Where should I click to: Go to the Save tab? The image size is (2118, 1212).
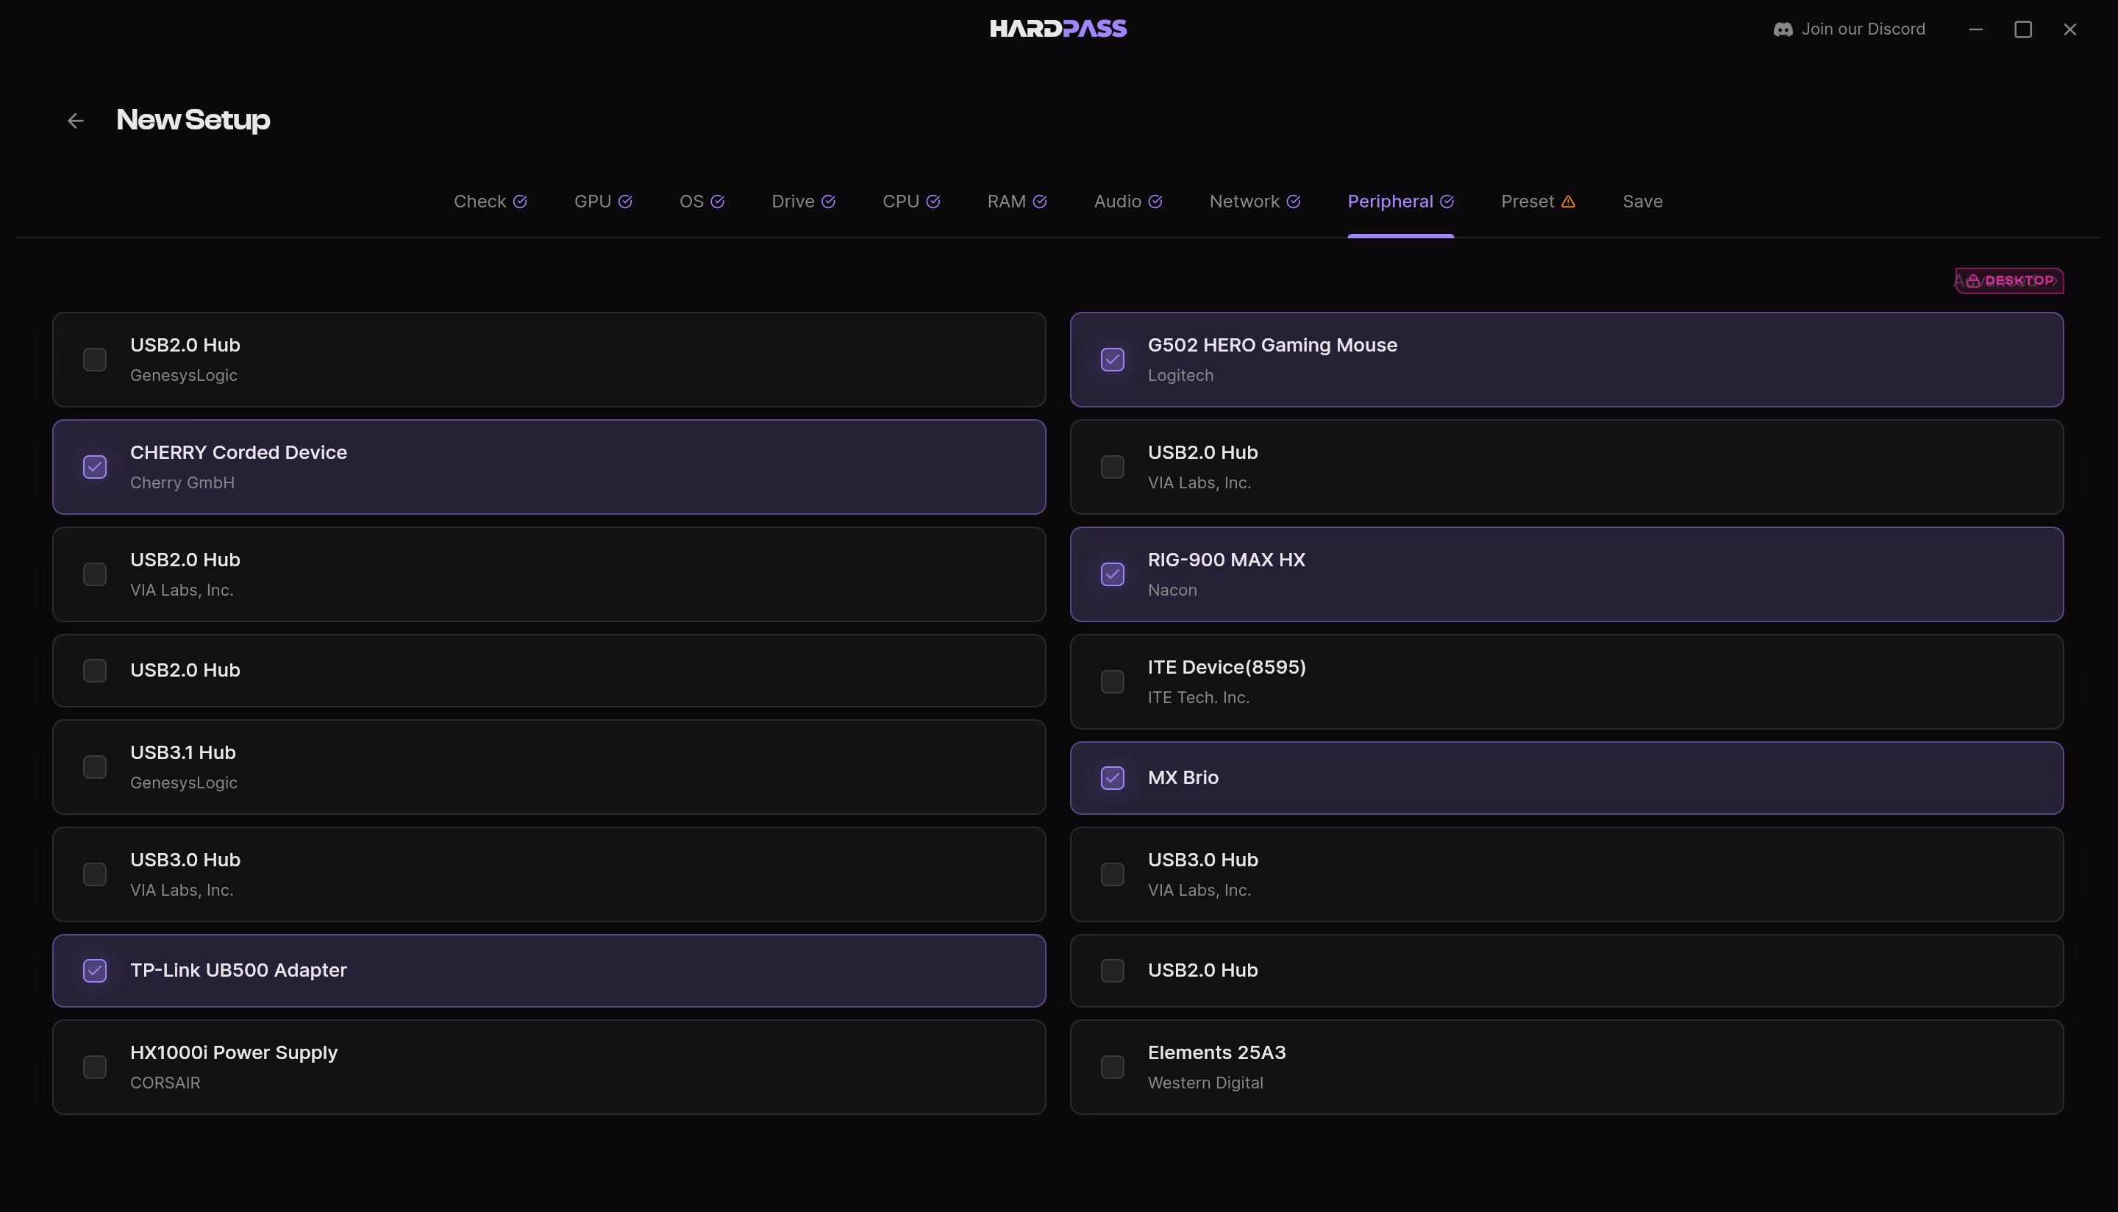tap(1643, 202)
